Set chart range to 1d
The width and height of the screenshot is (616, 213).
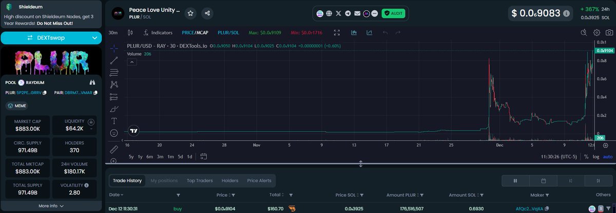pyautogui.click(x=189, y=157)
